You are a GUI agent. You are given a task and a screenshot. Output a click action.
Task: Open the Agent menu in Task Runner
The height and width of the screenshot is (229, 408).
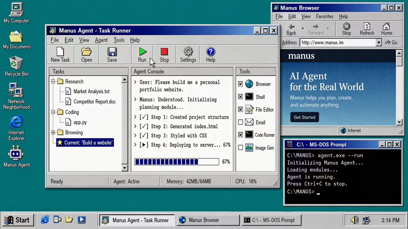101,40
